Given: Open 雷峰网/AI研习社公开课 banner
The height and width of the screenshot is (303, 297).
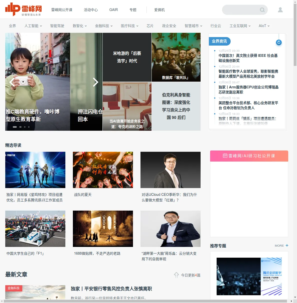Looking at the screenshot, I should [249, 156].
